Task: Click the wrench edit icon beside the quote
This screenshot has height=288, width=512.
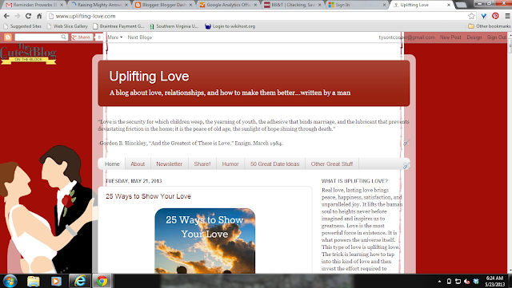Action: tap(406, 142)
